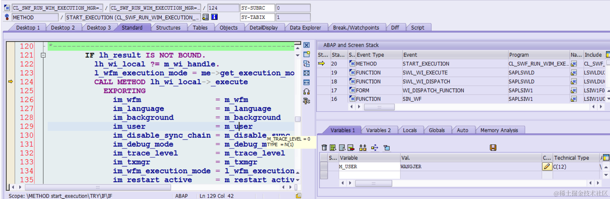Click the sort columns icon in variables toolbar
610x199 pixels.
coord(363,147)
